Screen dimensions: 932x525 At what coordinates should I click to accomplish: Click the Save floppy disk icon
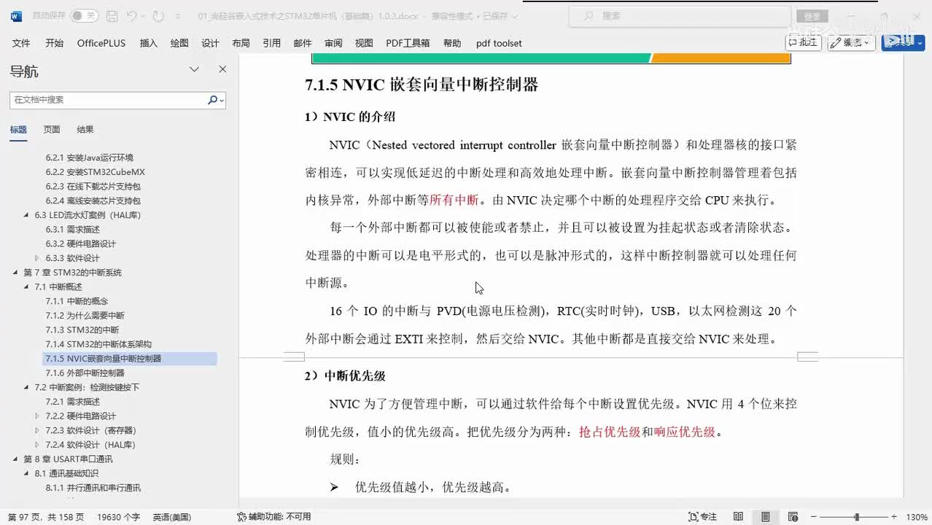coord(112,15)
